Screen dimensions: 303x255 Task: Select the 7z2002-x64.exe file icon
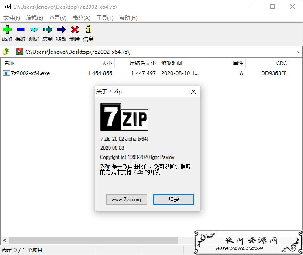click(x=7, y=73)
